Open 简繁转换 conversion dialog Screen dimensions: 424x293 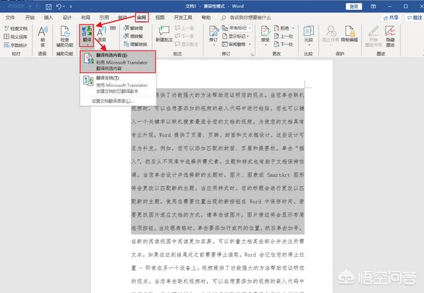[135, 44]
